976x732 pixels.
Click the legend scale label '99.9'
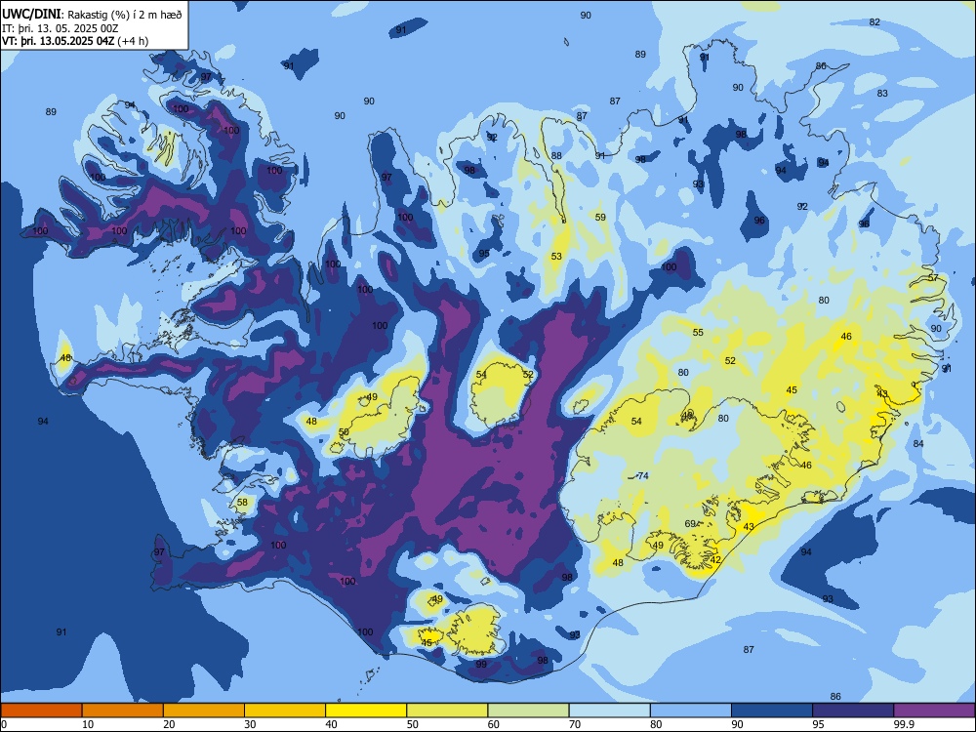click(x=904, y=724)
